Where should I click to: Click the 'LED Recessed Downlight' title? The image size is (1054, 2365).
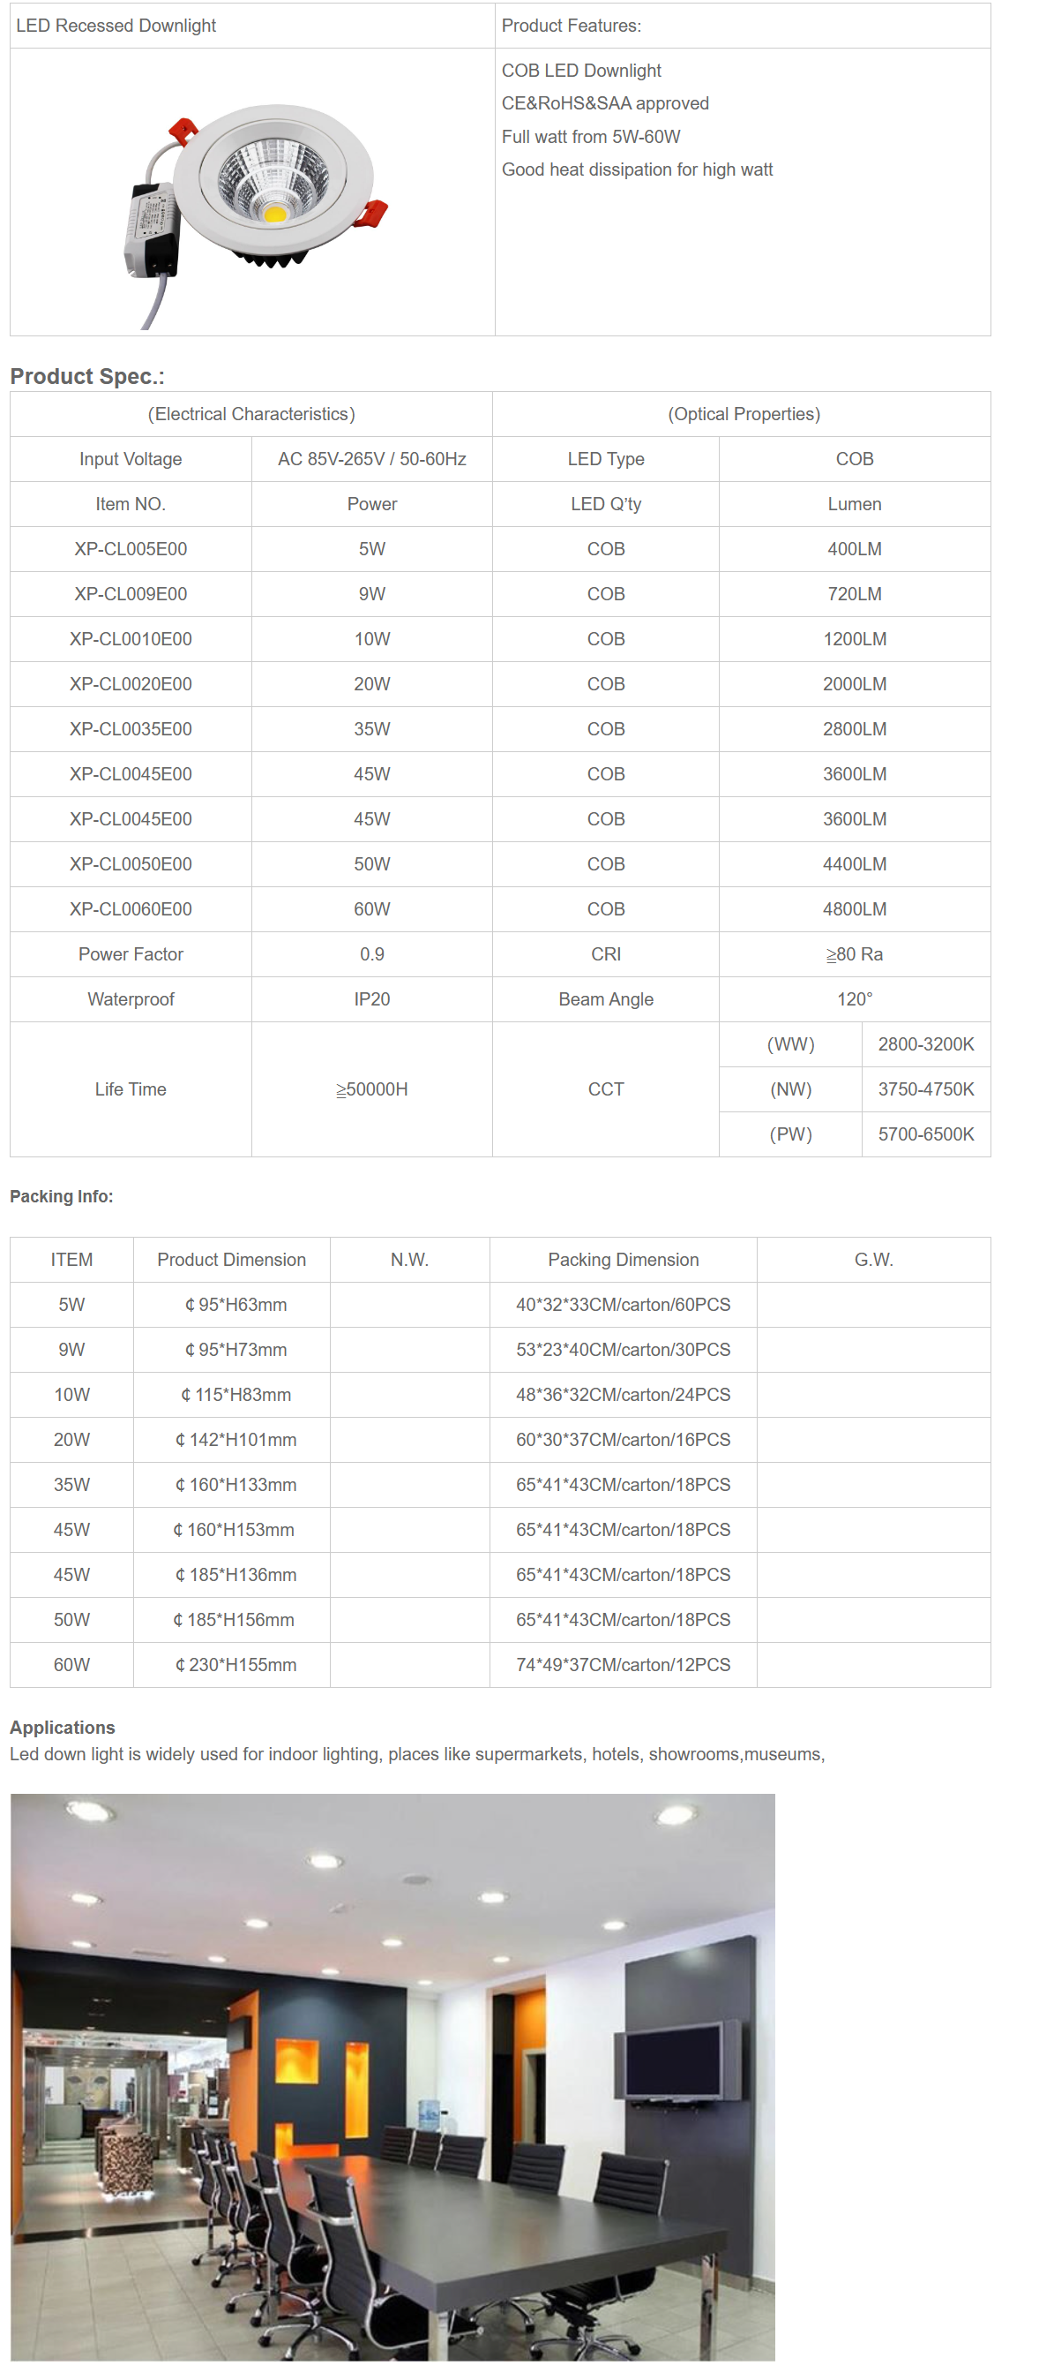click(116, 26)
